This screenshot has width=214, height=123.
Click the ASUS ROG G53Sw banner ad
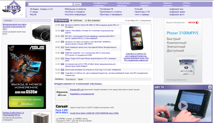pyautogui.click(x=27, y=77)
